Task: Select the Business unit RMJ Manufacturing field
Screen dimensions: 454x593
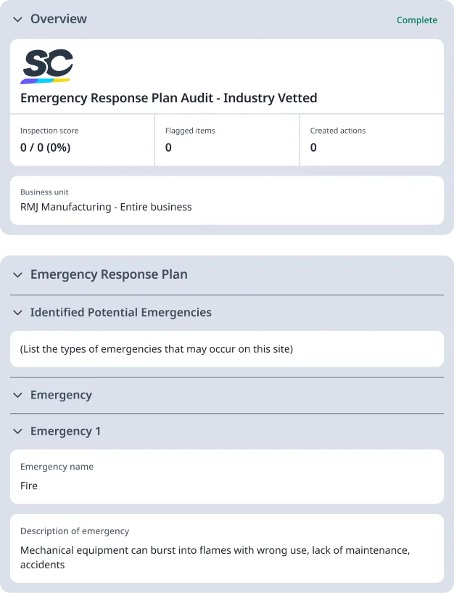Action: (226, 200)
